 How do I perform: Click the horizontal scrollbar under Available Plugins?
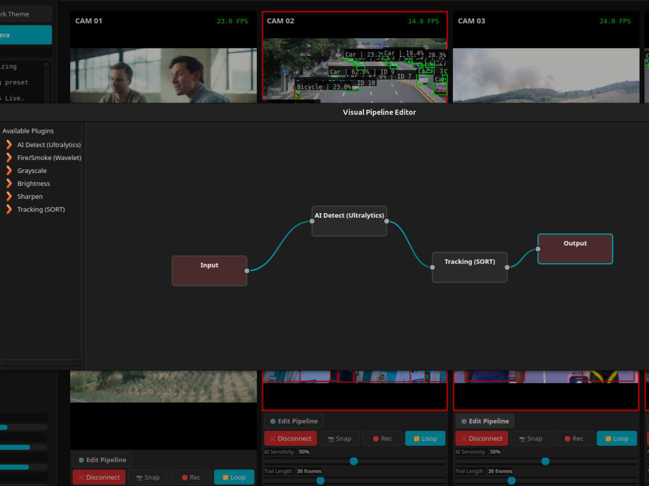(40, 362)
